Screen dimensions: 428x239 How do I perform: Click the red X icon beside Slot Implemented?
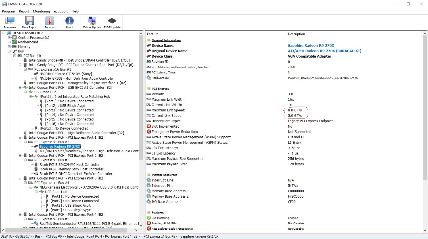149,126
